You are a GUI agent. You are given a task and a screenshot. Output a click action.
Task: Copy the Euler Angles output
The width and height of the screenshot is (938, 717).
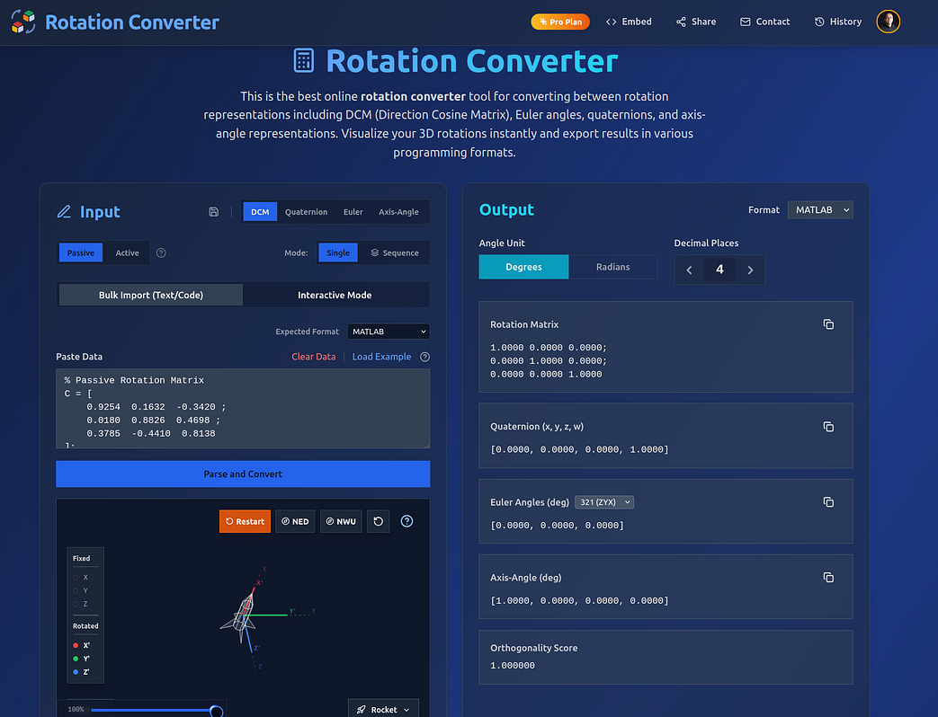coord(828,502)
